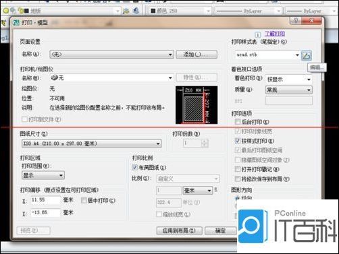Click the plot style table edit icon
The height and width of the screenshot is (254, 339).
point(307,55)
